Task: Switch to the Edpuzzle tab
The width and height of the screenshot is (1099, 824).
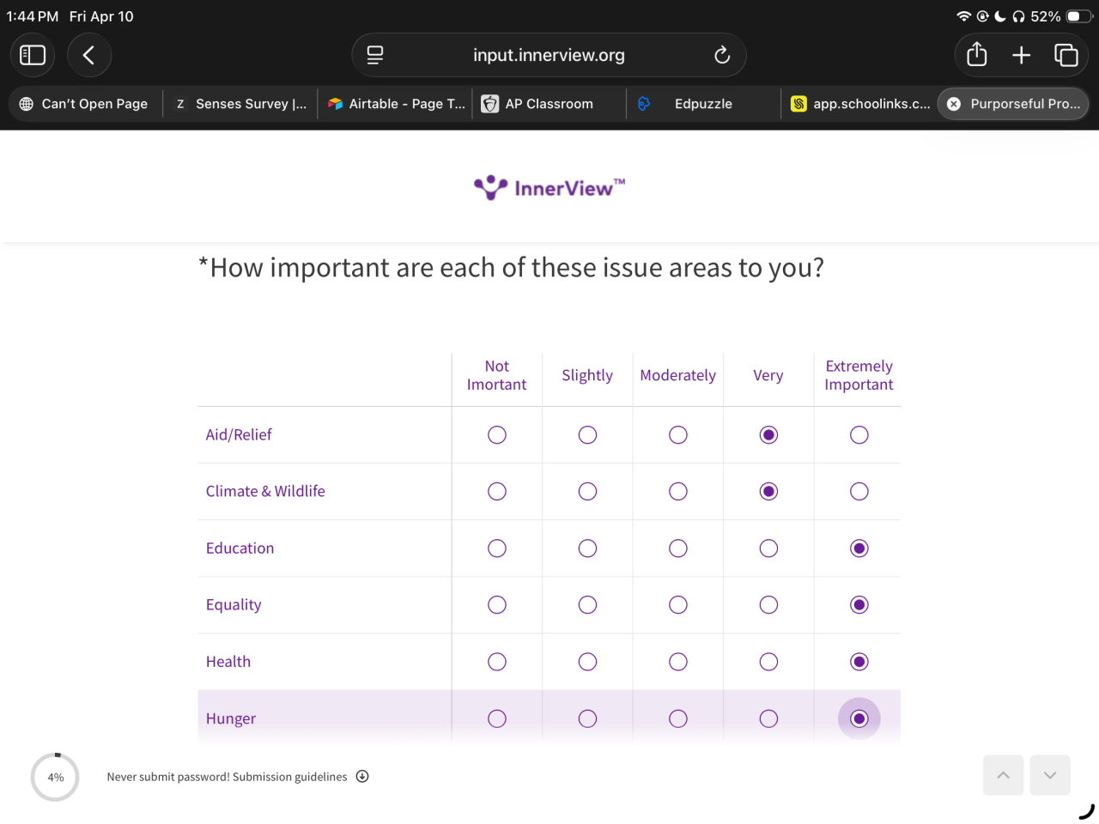Action: pos(702,104)
